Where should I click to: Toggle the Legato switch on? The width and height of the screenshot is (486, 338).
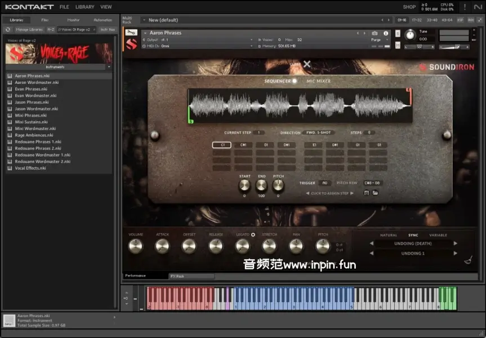(x=253, y=234)
